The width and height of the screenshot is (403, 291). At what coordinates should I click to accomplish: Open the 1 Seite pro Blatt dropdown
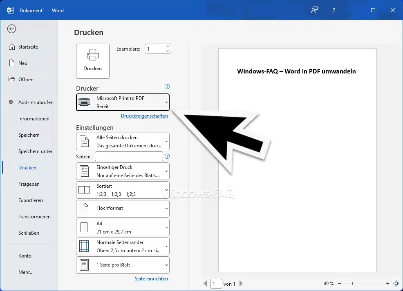123,265
